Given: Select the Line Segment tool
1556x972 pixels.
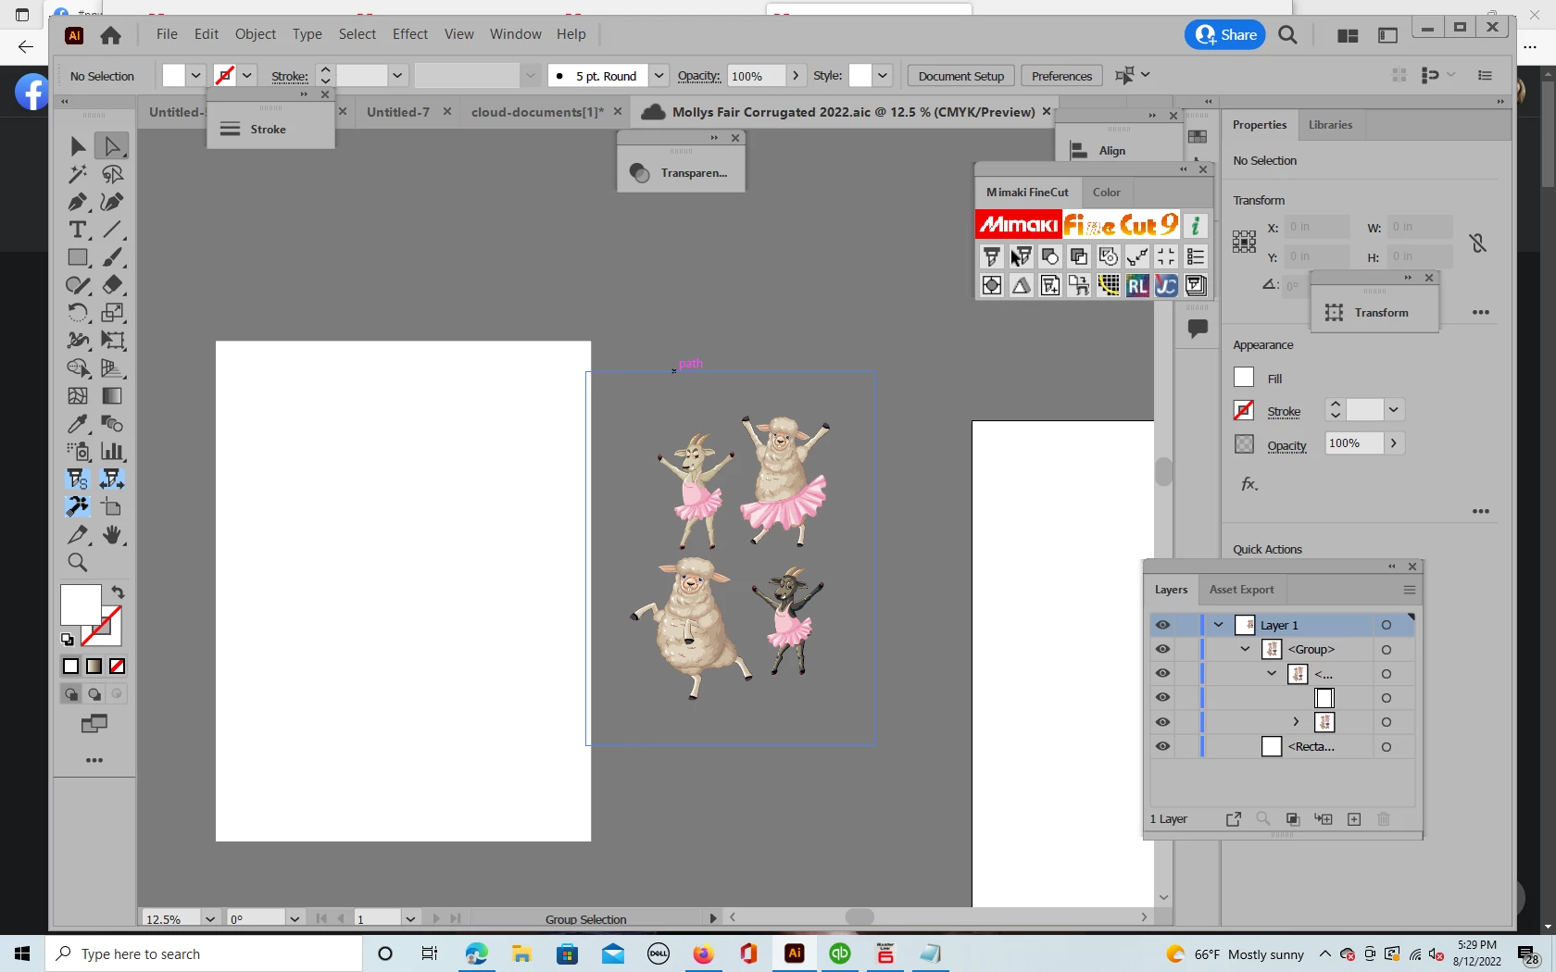Looking at the screenshot, I should click(112, 230).
